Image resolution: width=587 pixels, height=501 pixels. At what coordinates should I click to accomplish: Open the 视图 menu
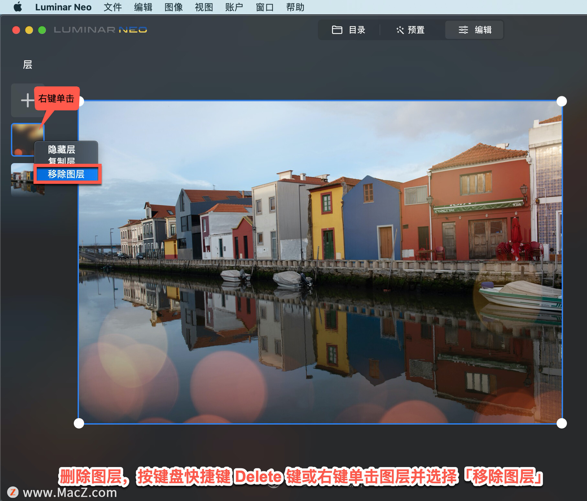click(204, 7)
